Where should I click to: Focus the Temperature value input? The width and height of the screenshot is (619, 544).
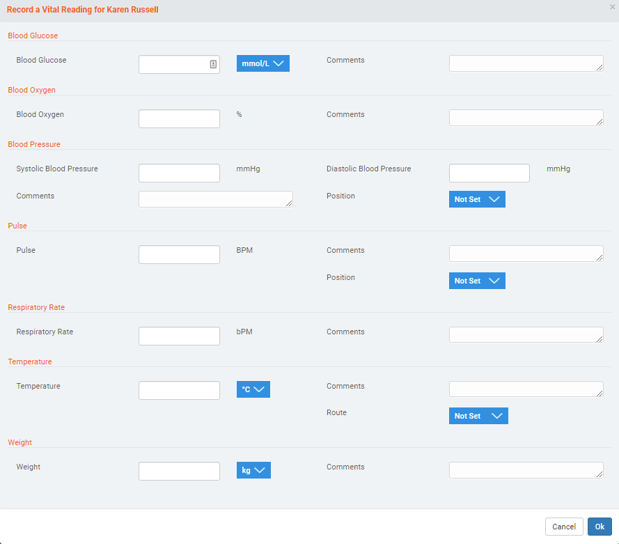pos(179,390)
